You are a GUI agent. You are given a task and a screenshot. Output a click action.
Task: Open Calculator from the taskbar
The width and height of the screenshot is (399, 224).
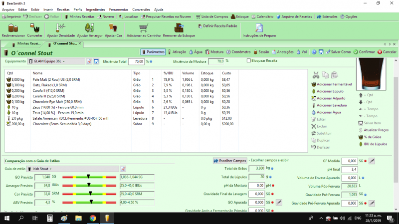tap(50, 218)
